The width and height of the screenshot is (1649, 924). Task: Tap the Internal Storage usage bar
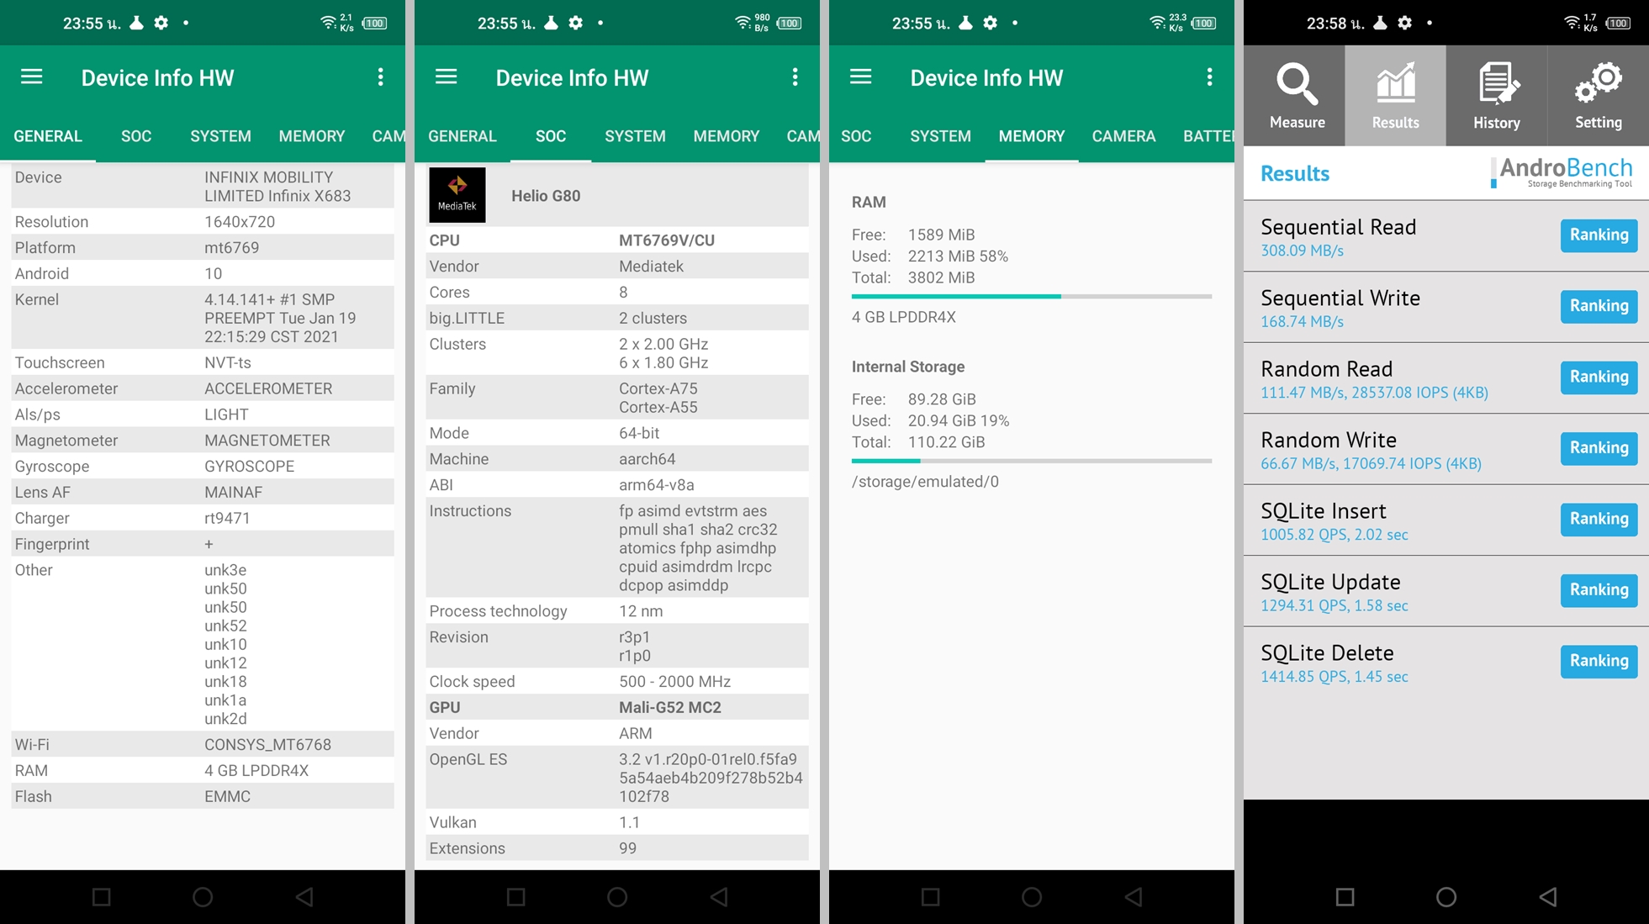tap(1032, 461)
